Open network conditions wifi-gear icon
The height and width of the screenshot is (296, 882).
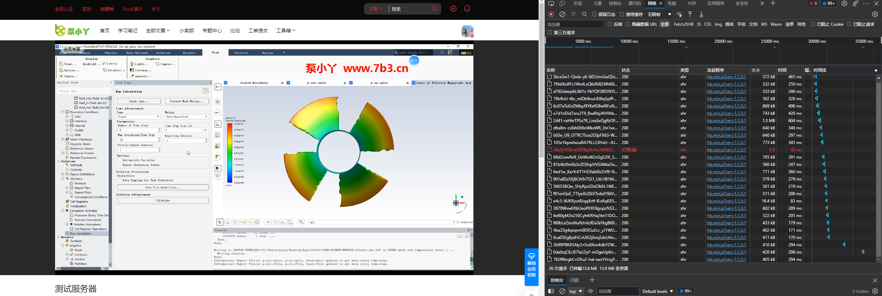(679, 14)
